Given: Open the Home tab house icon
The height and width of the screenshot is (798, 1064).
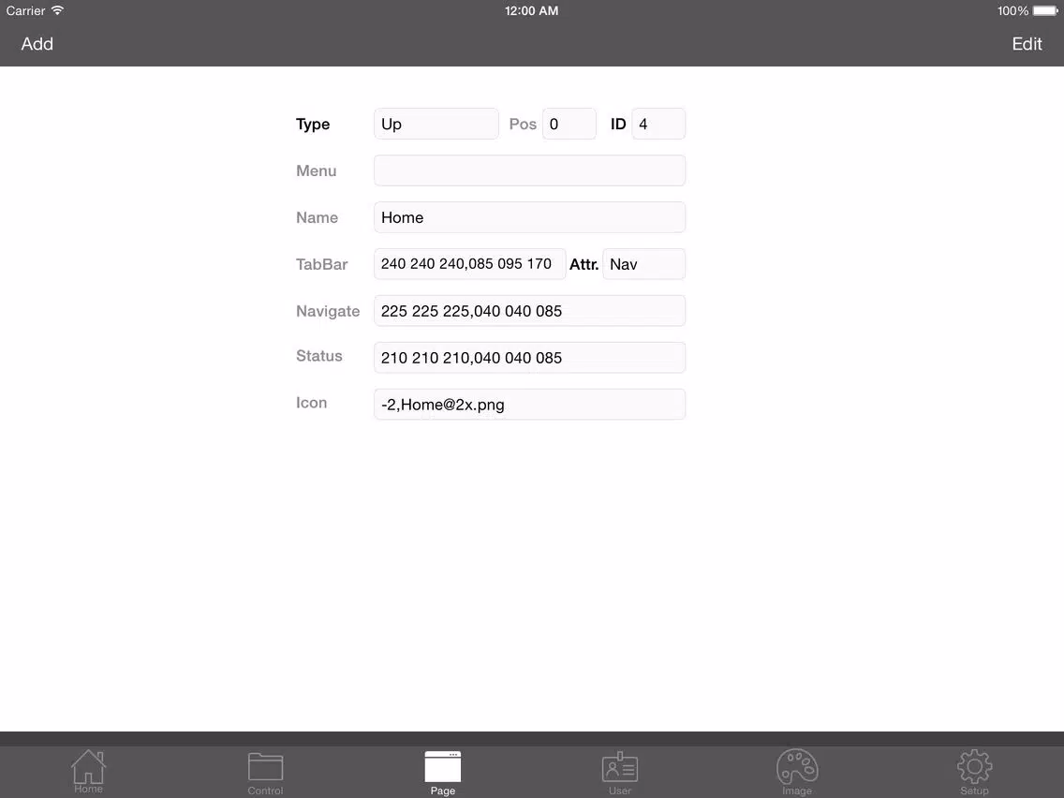Looking at the screenshot, I should coord(88,767).
